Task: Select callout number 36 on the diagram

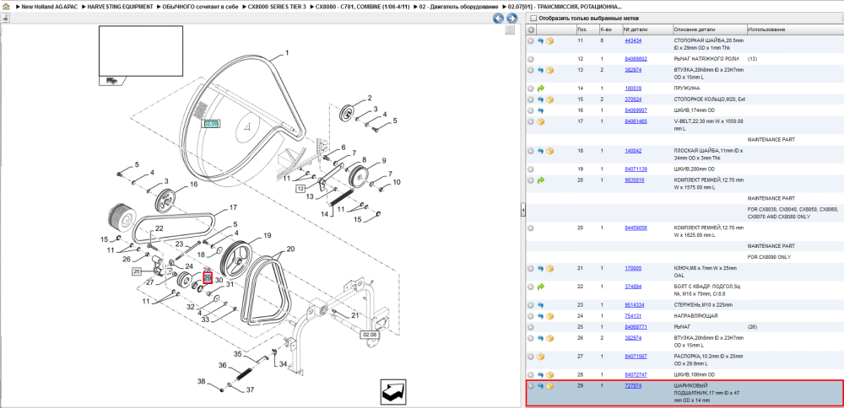Action: pos(222,365)
